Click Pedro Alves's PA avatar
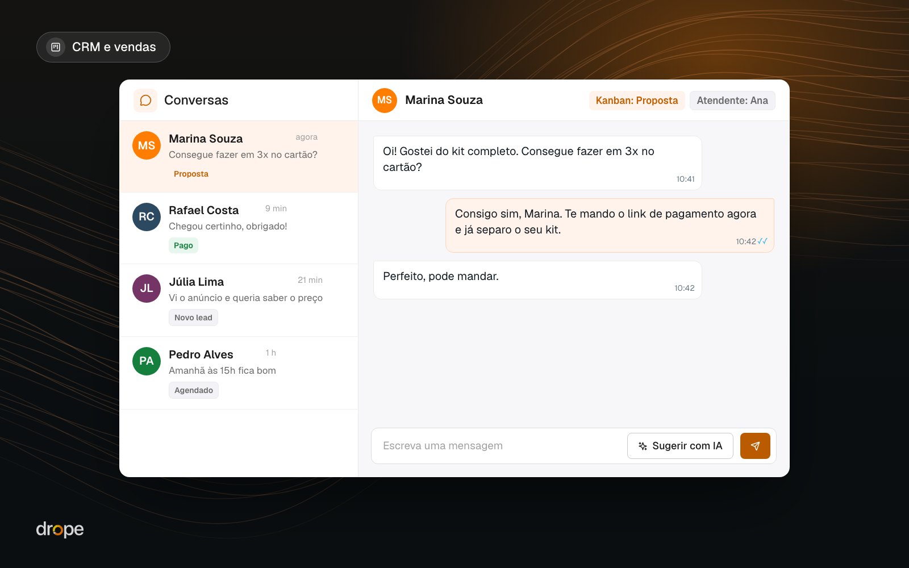 [147, 361]
